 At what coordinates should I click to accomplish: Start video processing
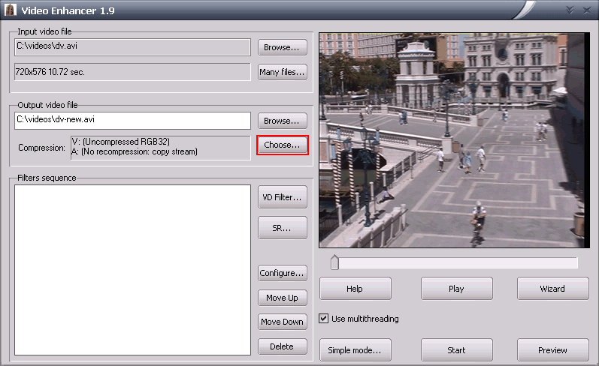coord(456,350)
